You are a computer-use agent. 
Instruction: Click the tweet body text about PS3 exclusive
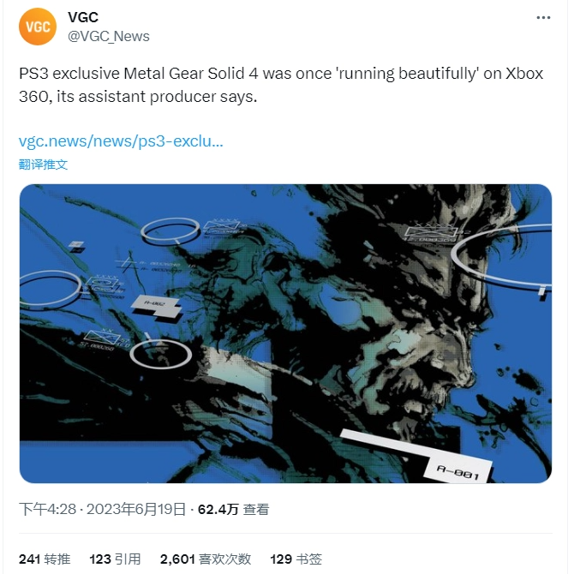(281, 85)
